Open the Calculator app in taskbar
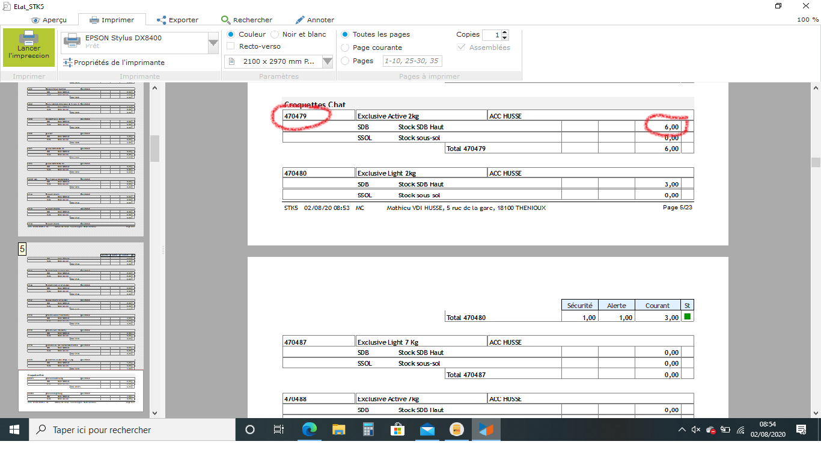The width and height of the screenshot is (821, 462). (368, 430)
